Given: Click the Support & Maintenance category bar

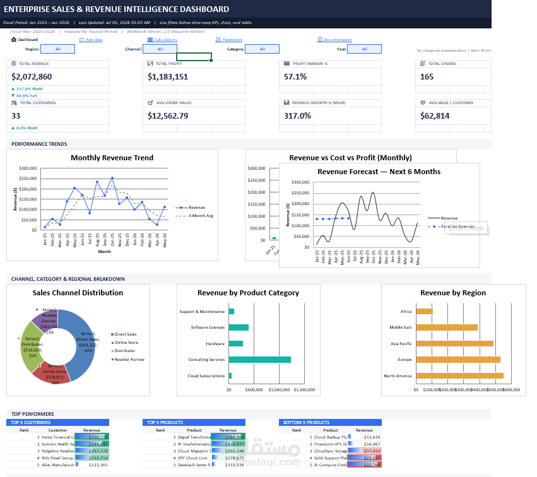Looking at the screenshot, I should [x=232, y=311].
